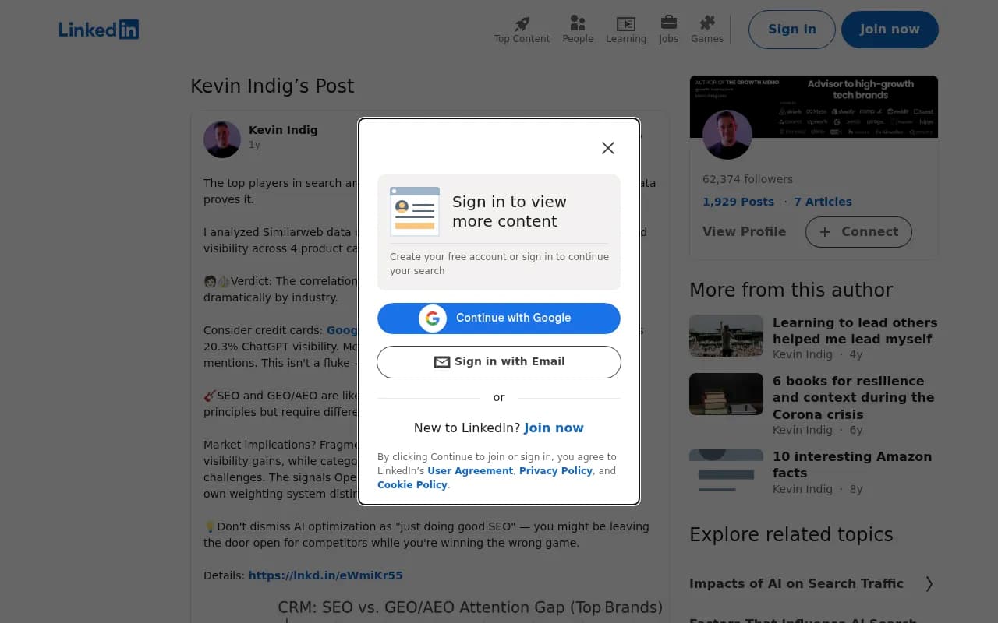The height and width of the screenshot is (623, 998).
Task: Click the sidebar profile photo
Action: tap(727, 135)
